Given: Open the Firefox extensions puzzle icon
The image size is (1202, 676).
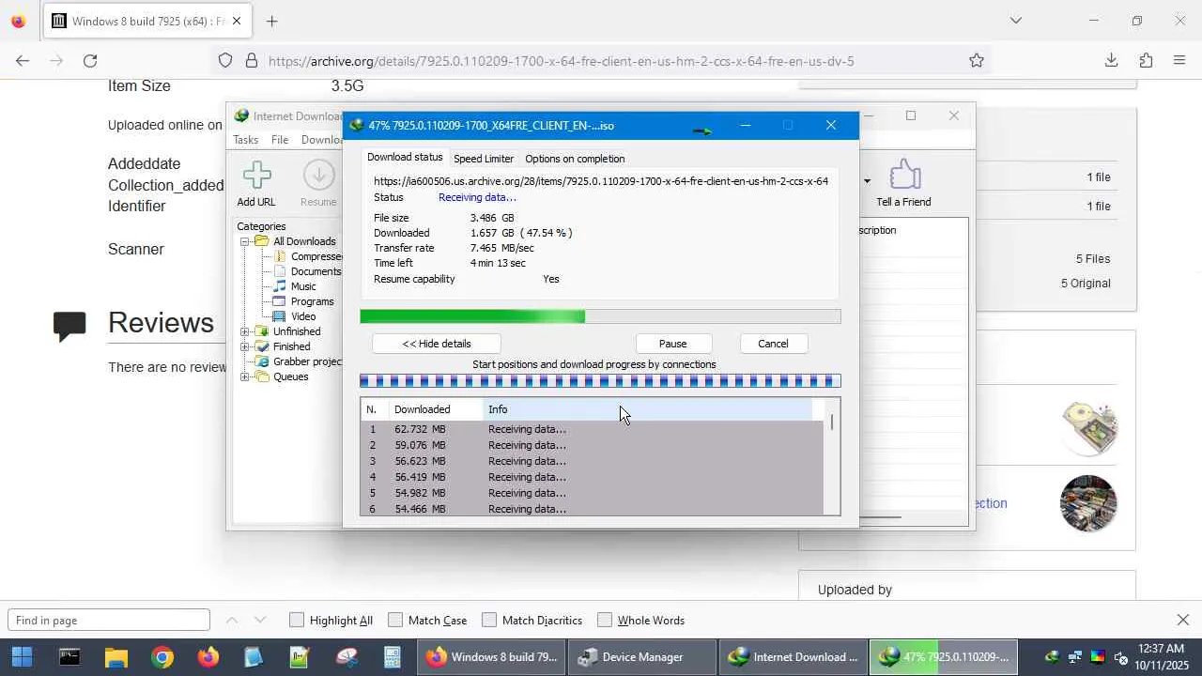Looking at the screenshot, I should (x=1146, y=61).
